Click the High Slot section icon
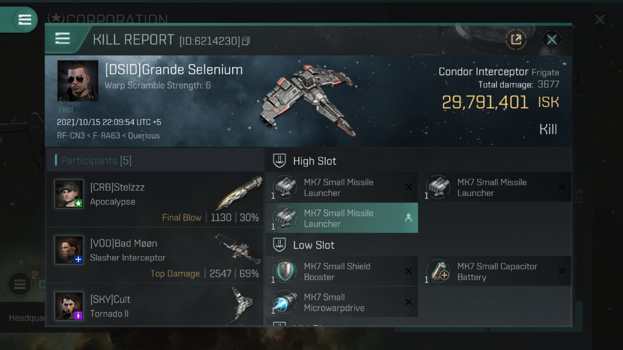This screenshot has width=623, height=350. [x=279, y=161]
